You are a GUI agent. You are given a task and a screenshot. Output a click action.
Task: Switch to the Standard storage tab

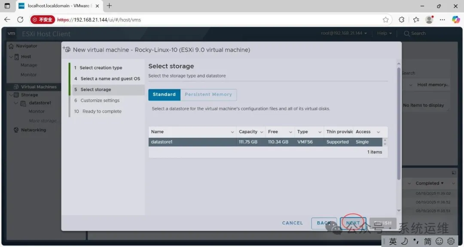164,94
